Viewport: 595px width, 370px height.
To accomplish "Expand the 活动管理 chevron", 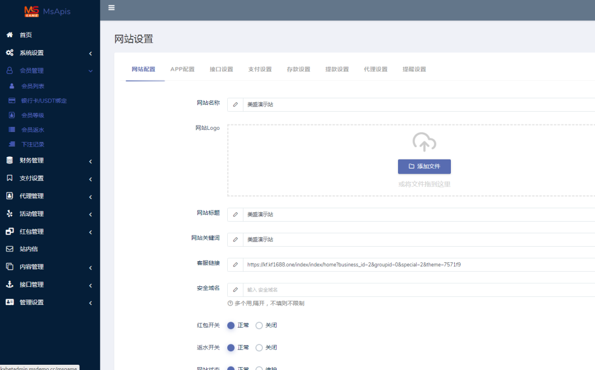I will click(x=90, y=215).
